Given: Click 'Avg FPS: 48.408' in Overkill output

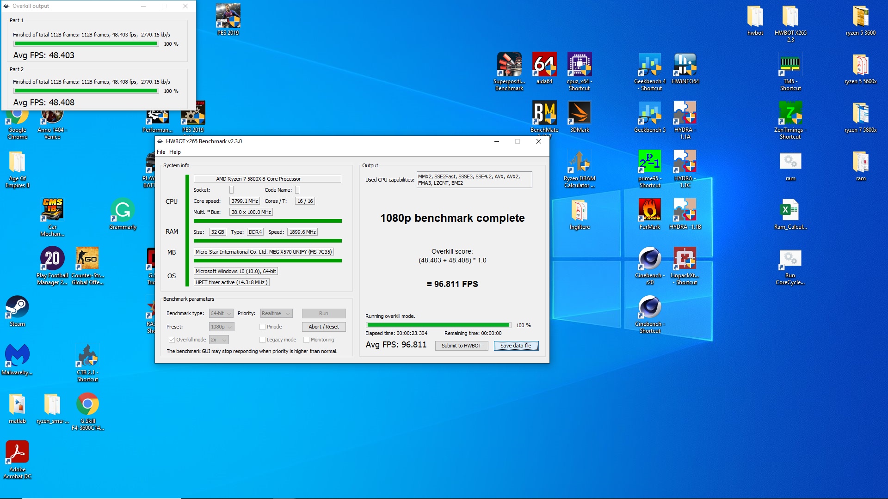Looking at the screenshot, I should pos(43,103).
